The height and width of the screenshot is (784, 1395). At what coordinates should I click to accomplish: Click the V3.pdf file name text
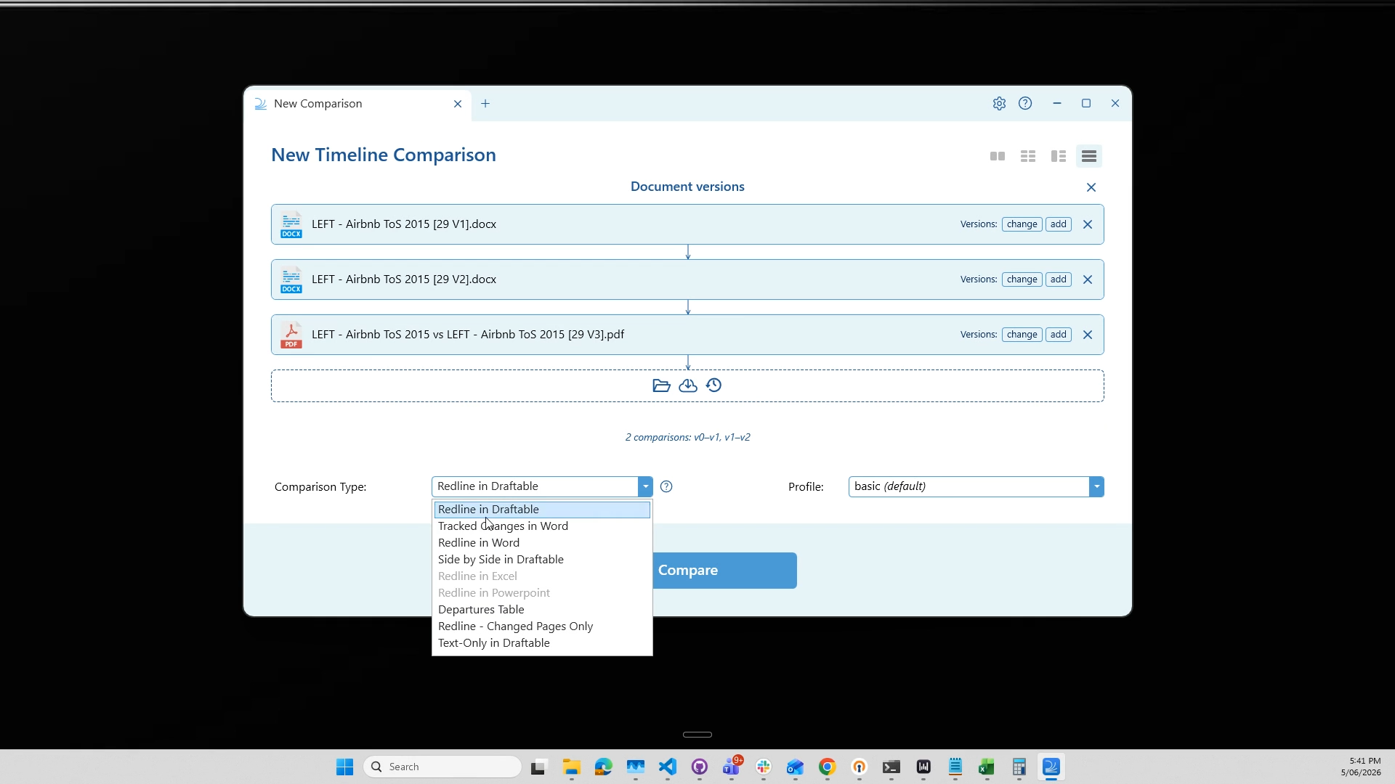coord(468,335)
